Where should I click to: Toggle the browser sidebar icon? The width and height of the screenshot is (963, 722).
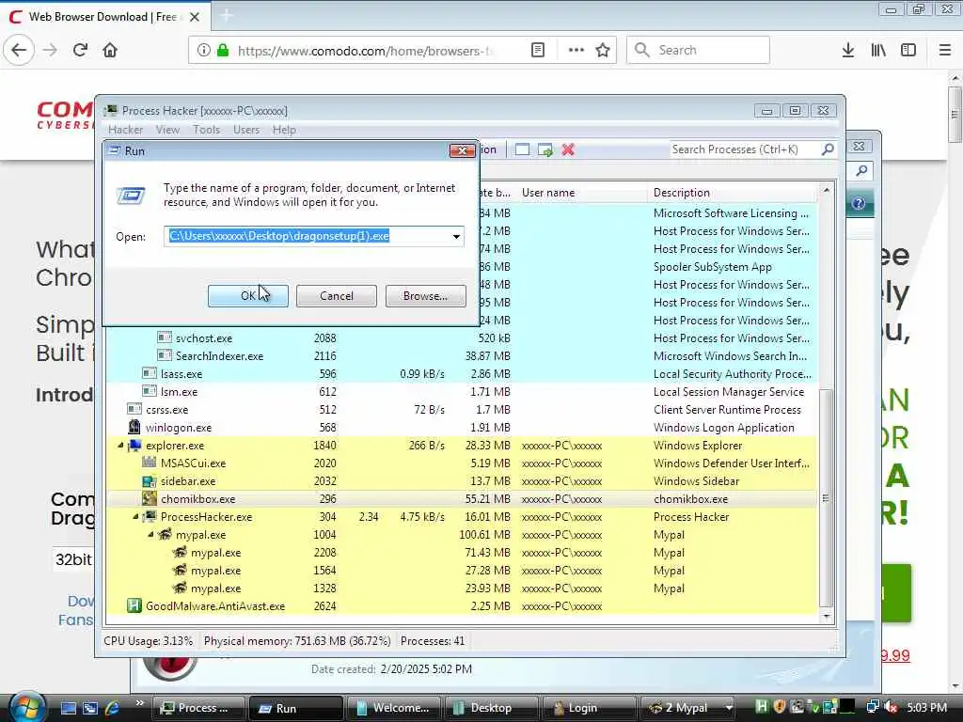(x=908, y=51)
